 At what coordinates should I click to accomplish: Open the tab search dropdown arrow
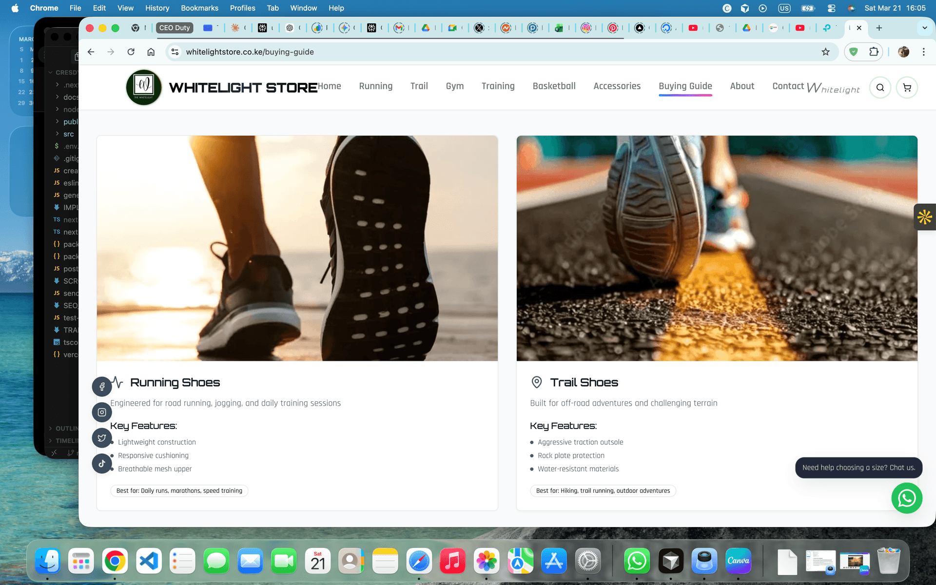924,28
